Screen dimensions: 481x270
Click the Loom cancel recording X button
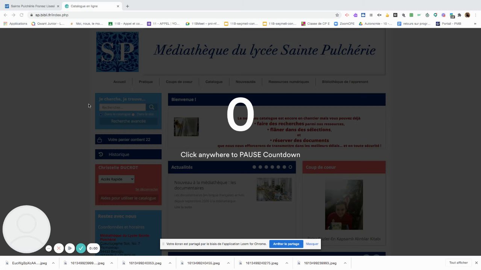tap(59, 248)
